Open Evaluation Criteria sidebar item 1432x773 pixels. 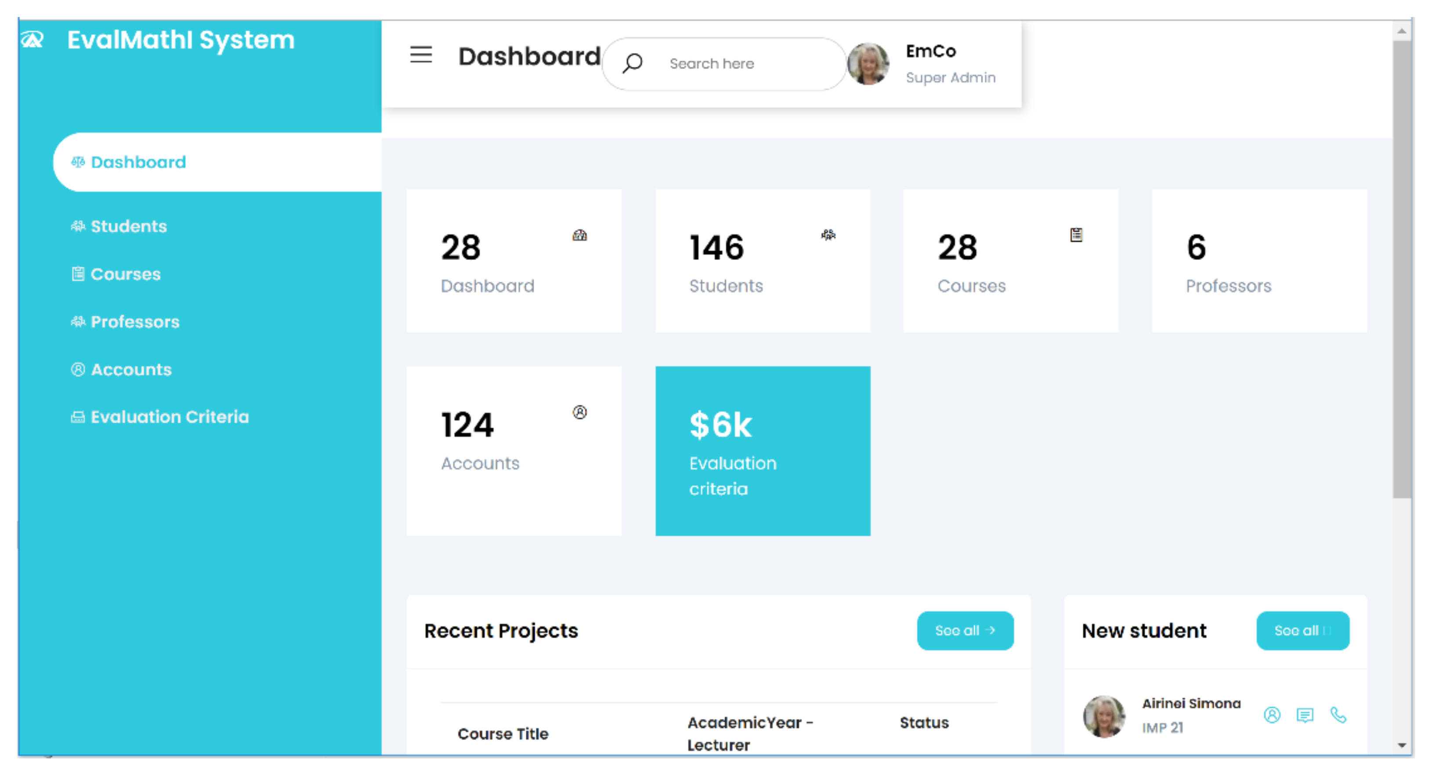coord(170,417)
